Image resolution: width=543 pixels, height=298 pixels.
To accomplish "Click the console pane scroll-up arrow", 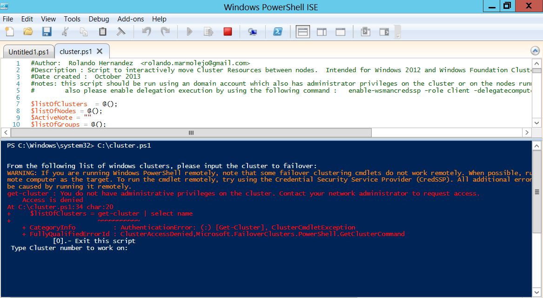I will pyautogui.click(x=536, y=146).
